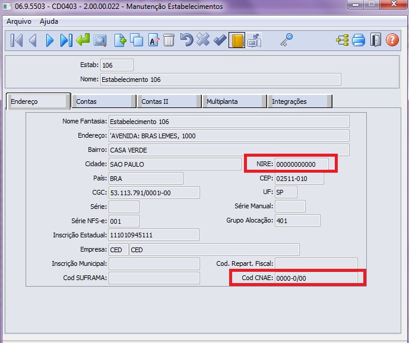Click the Série NFS-e field 001
The image size is (409, 343).
pyautogui.click(x=124, y=221)
